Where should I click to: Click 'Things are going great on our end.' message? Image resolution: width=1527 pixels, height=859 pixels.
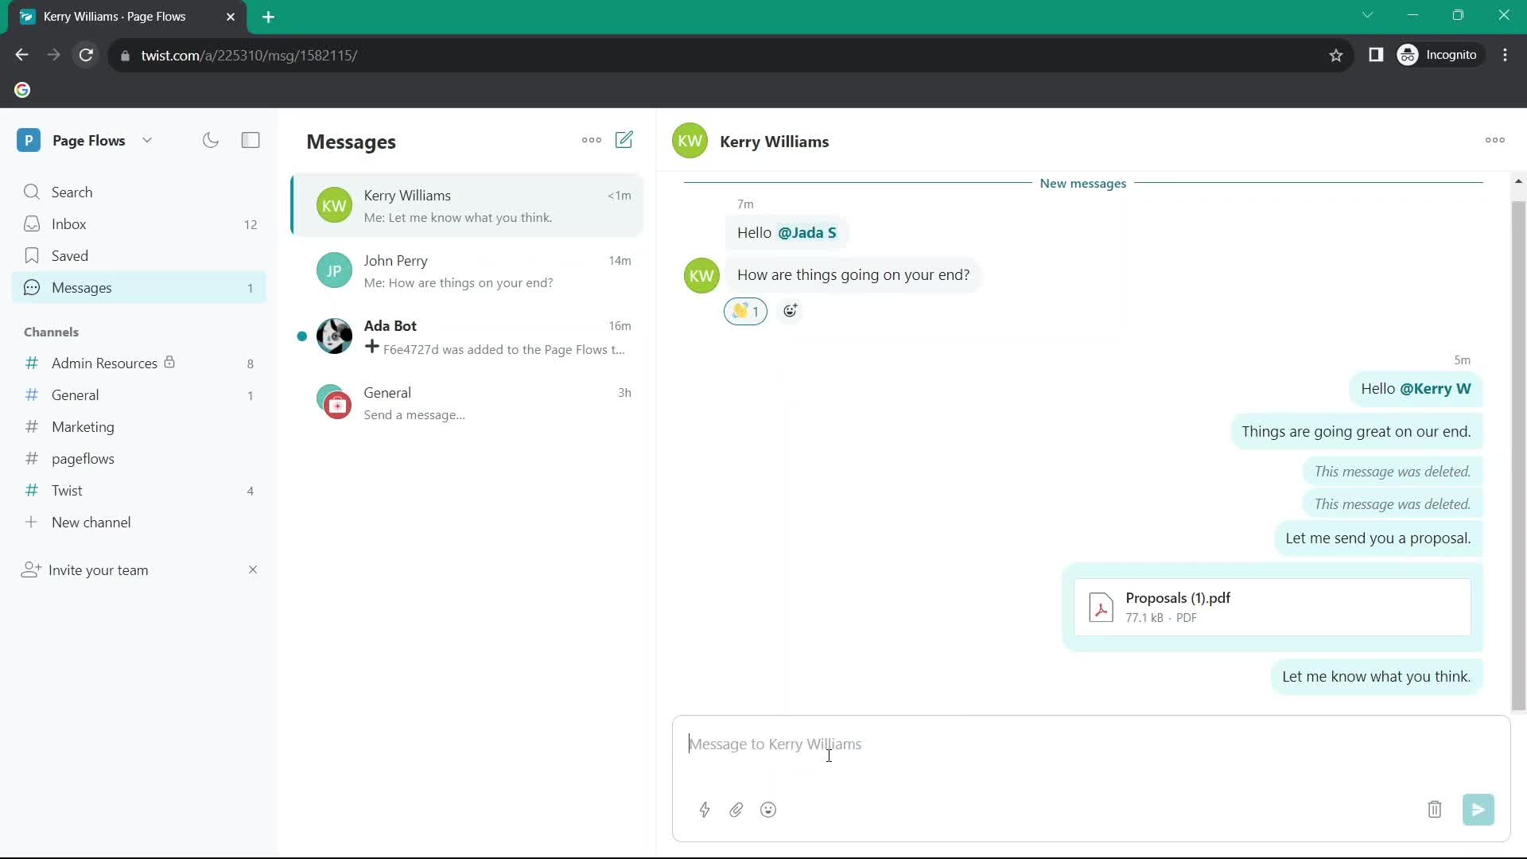pos(1356,432)
